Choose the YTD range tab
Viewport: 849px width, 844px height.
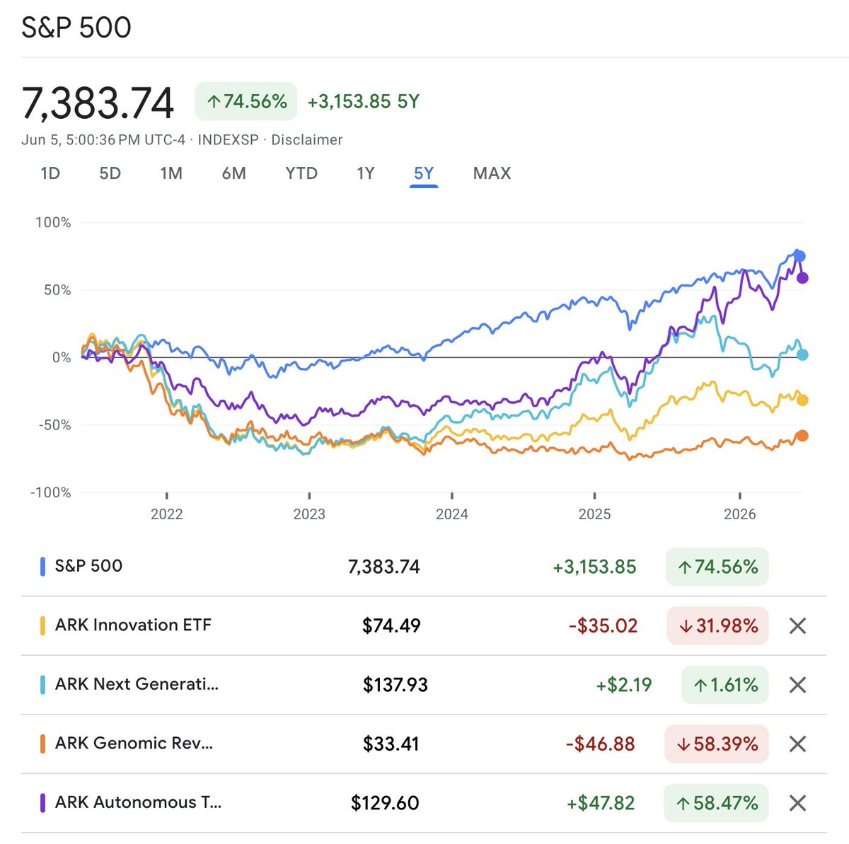[301, 173]
